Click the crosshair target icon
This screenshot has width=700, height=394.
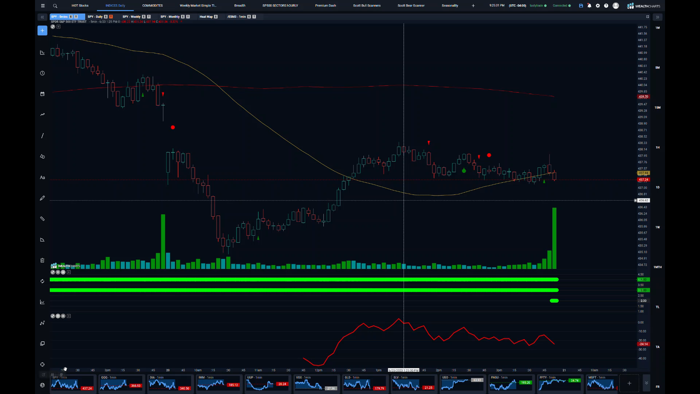(42, 364)
